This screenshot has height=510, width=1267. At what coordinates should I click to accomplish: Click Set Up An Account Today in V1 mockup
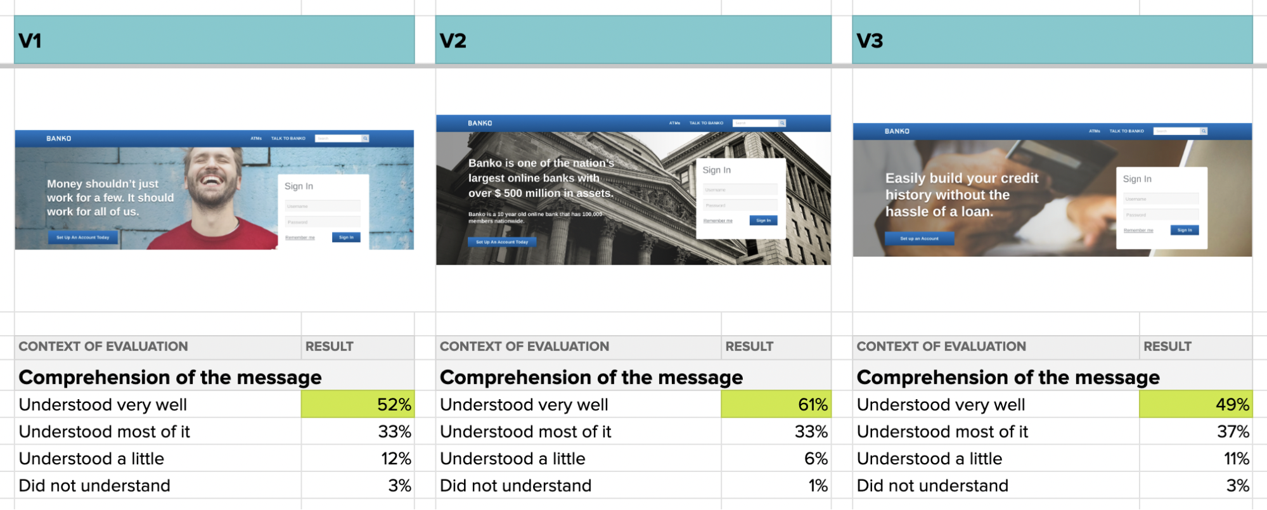pos(83,238)
